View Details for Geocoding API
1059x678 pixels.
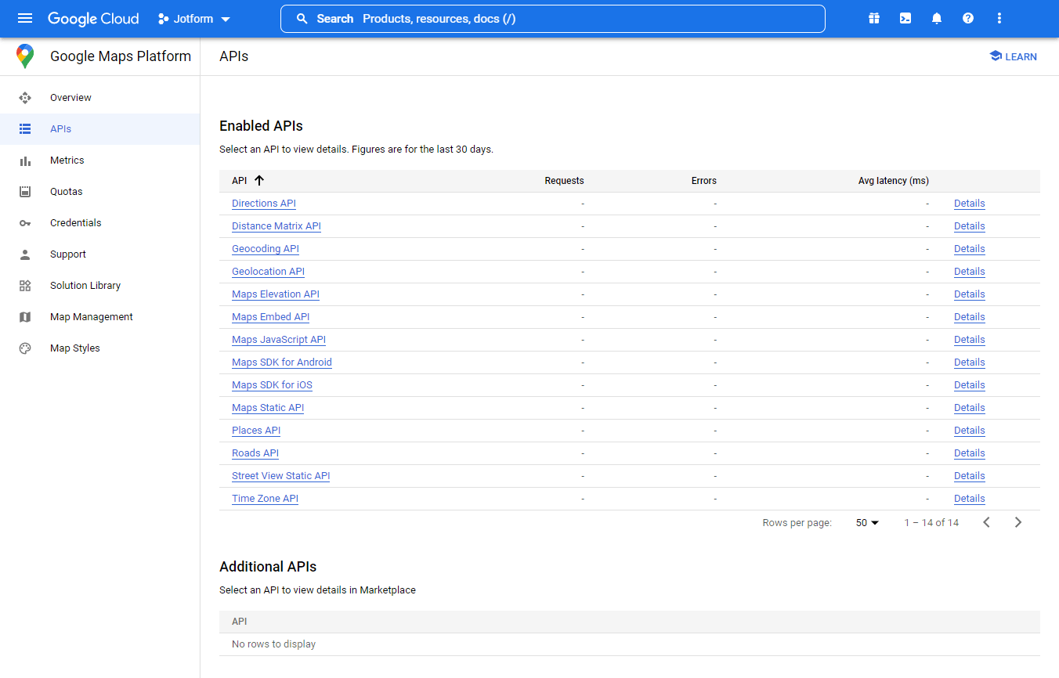point(969,249)
